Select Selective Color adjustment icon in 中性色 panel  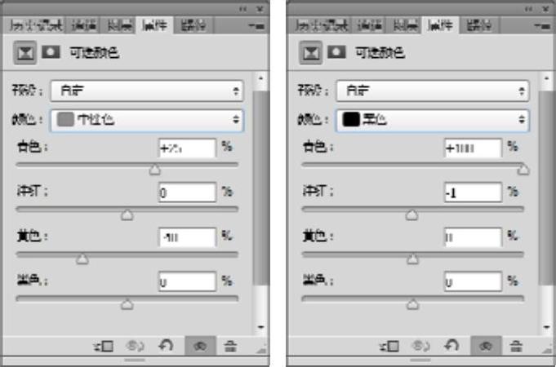(24, 53)
